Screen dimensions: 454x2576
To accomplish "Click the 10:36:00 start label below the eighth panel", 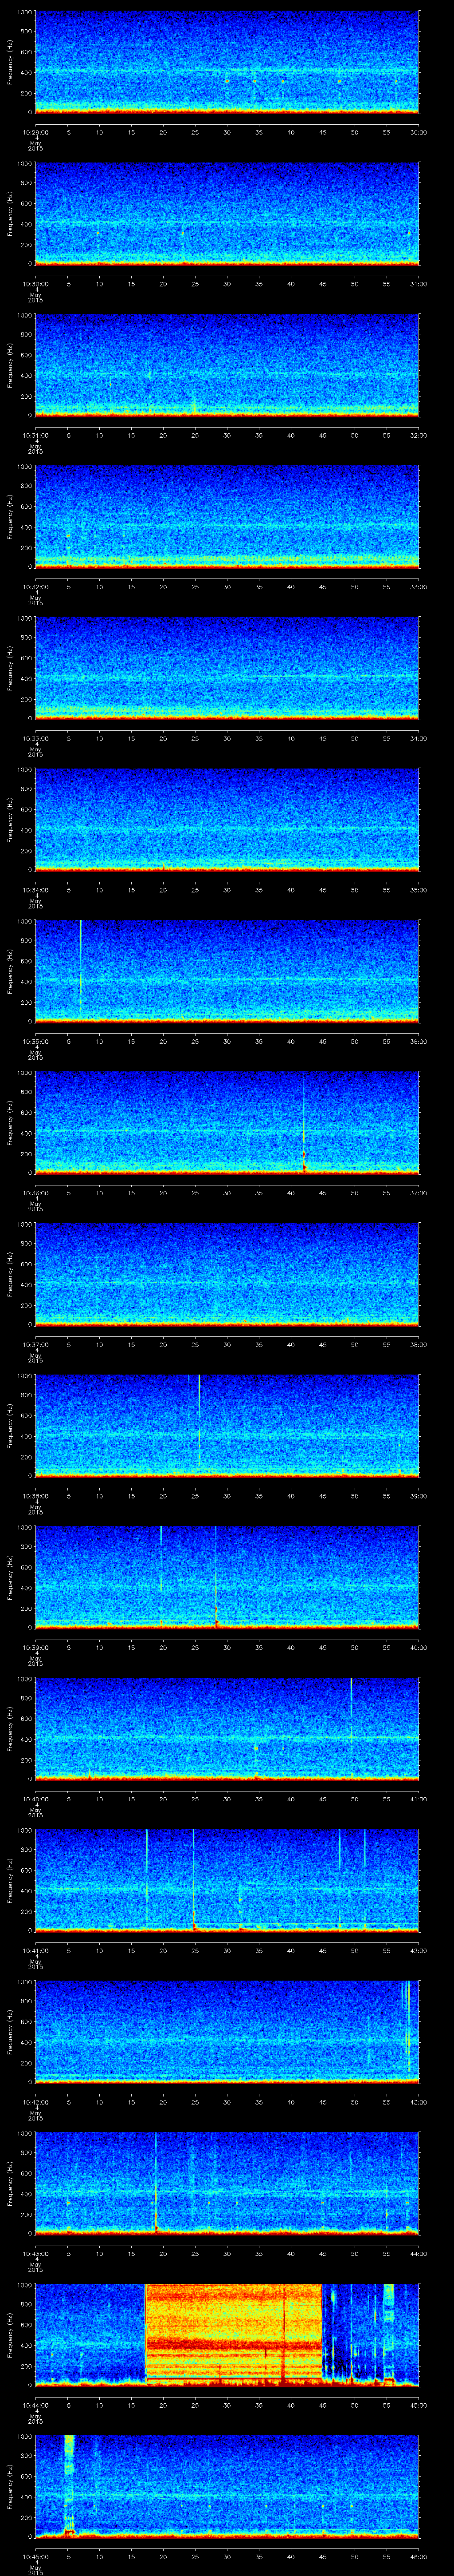I will 35,1192.
